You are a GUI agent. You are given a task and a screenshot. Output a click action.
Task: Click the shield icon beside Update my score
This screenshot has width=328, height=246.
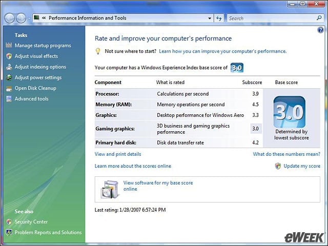pos(278,166)
